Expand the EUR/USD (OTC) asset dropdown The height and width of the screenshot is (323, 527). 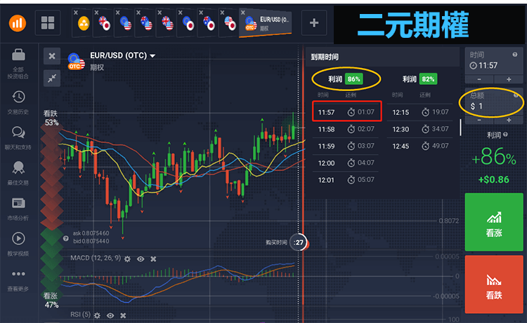coord(152,55)
